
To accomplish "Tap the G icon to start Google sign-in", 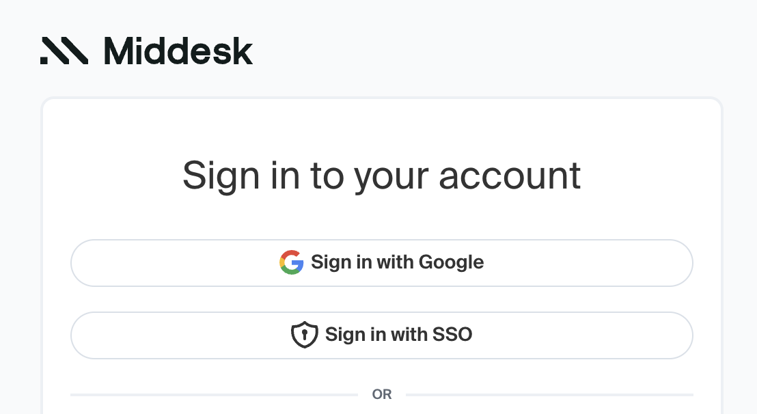I will [x=291, y=262].
